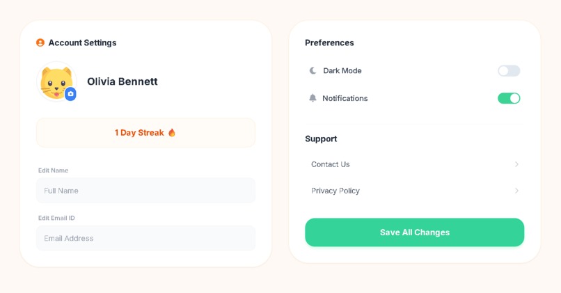Click the Dark Mode label text

[342, 71]
